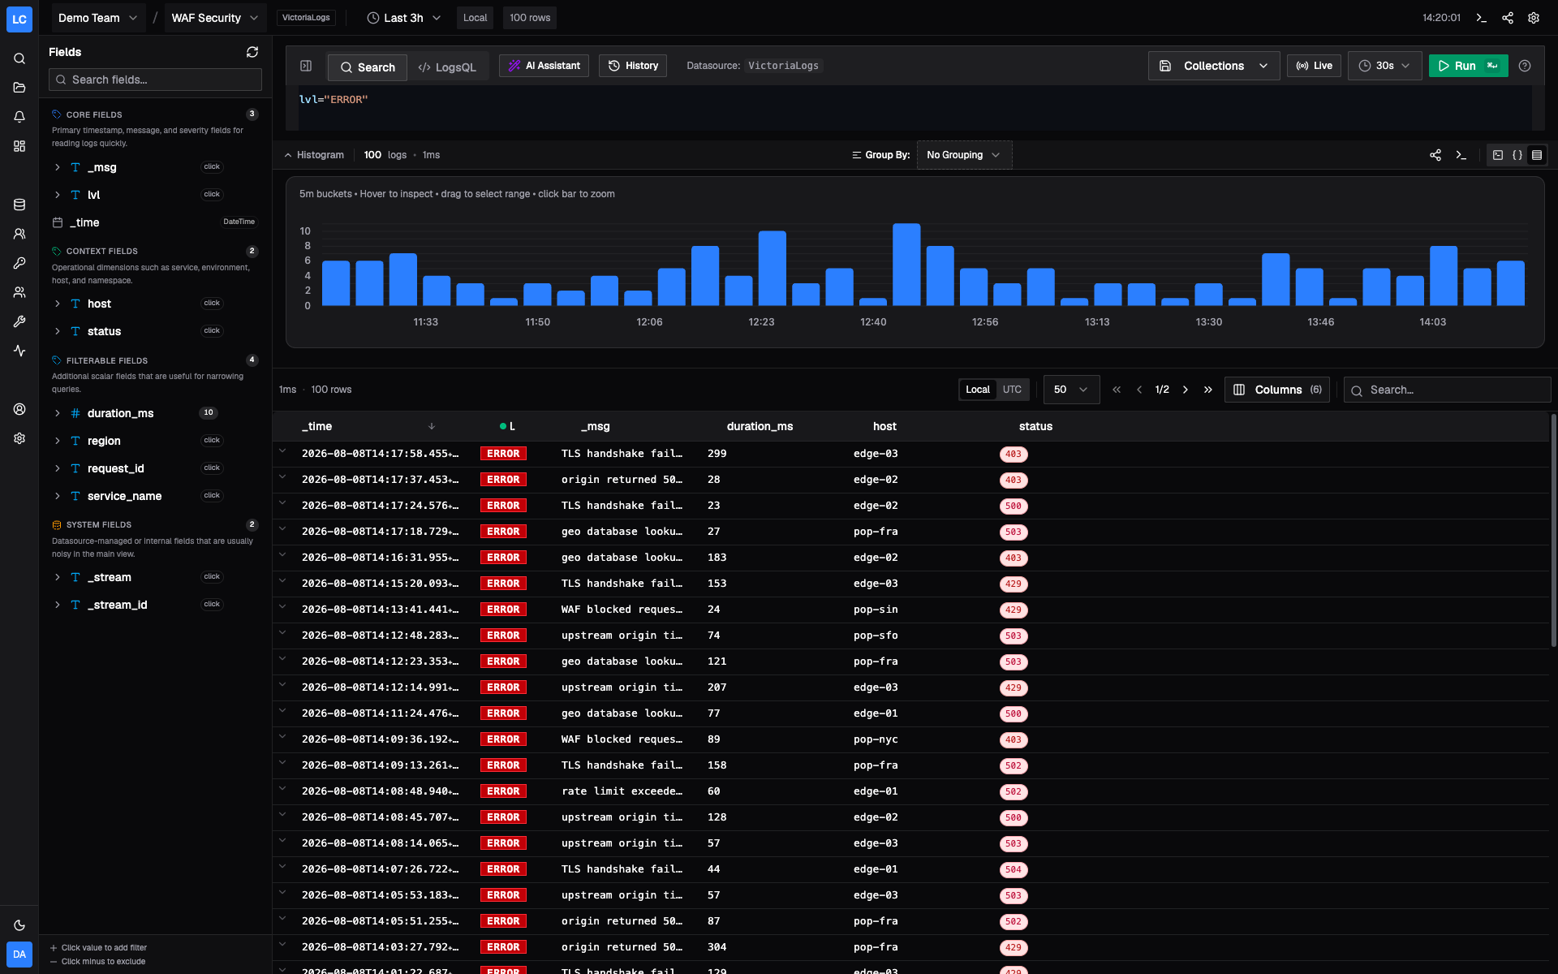This screenshot has width=1558, height=974.
Task: Open the bell alerts icon in sidebar
Action: click(19, 117)
